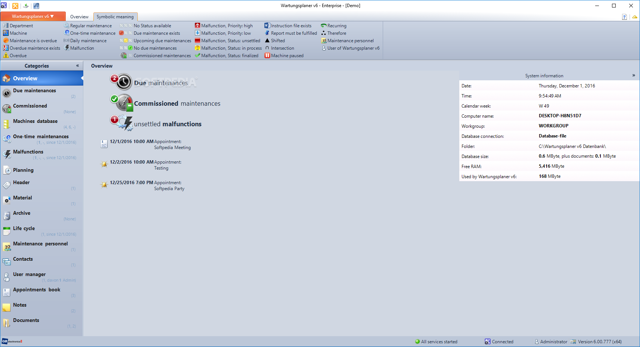
Task: Click the Machine paused legend icon
Action: click(x=267, y=55)
